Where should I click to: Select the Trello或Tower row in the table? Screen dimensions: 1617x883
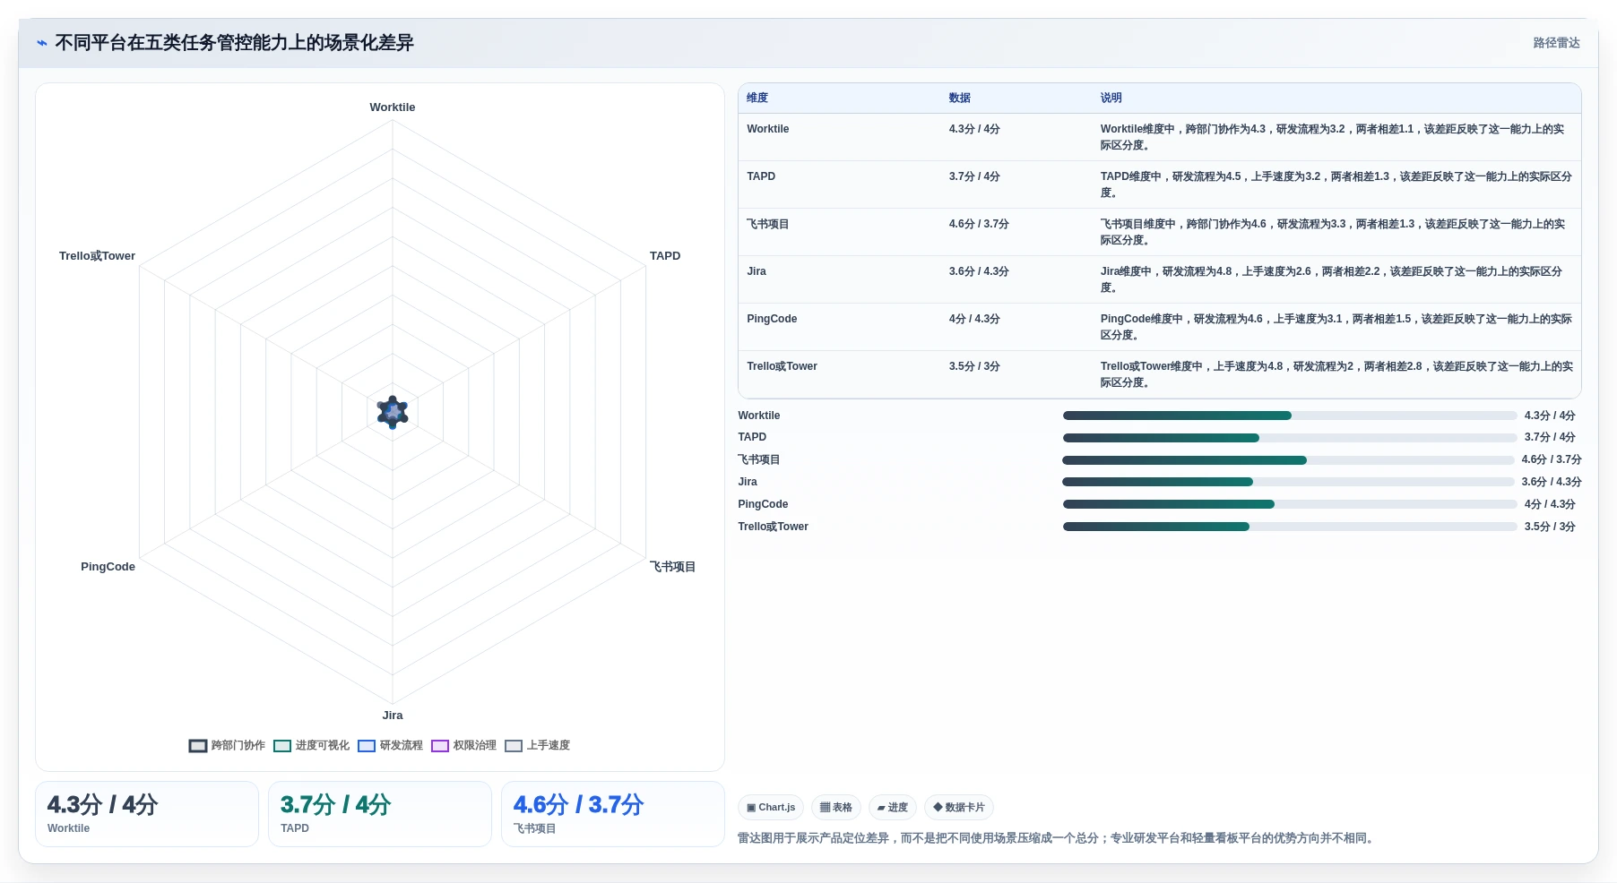(x=1159, y=374)
